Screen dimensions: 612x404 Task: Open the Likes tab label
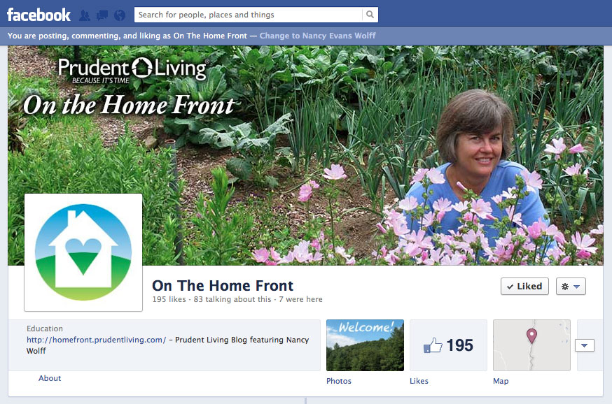coord(419,381)
